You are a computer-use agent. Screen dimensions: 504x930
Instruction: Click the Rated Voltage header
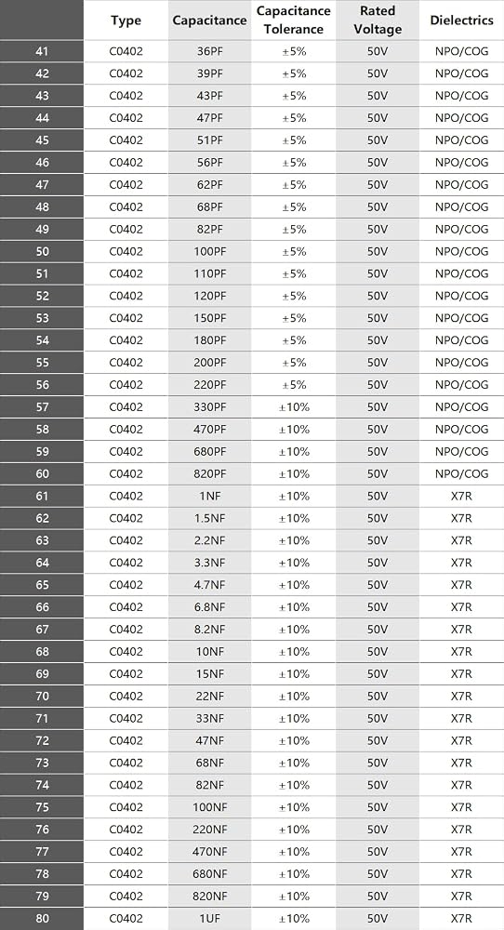pos(378,20)
